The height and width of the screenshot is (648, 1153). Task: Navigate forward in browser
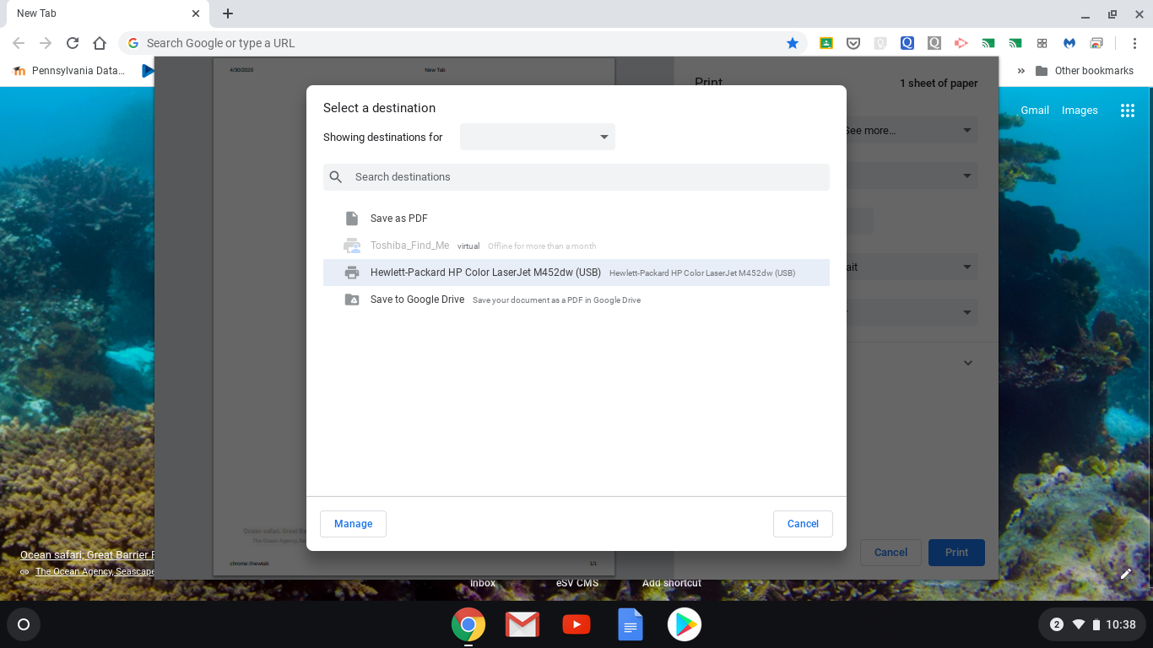point(46,43)
